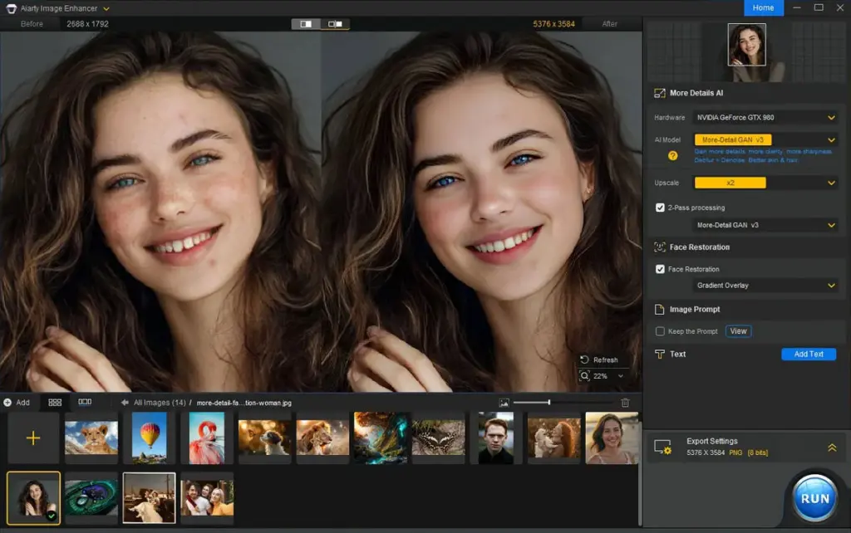Enable 2-Pass processing
This screenshot has width=851, height=533.
tap(658, 207)
